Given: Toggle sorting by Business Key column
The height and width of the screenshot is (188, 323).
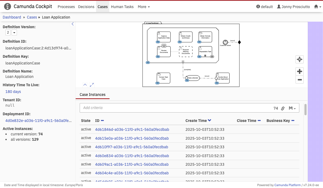Looking at the screenshot, I should pos(293,121).
